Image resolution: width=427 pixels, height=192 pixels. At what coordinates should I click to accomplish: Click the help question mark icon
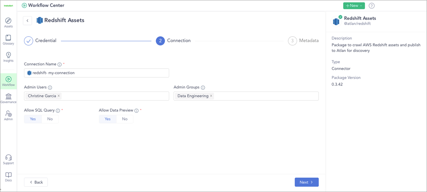pos(372,6)
